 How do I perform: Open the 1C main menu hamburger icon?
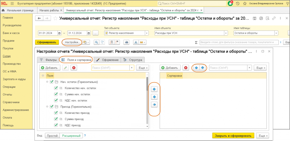12,3
